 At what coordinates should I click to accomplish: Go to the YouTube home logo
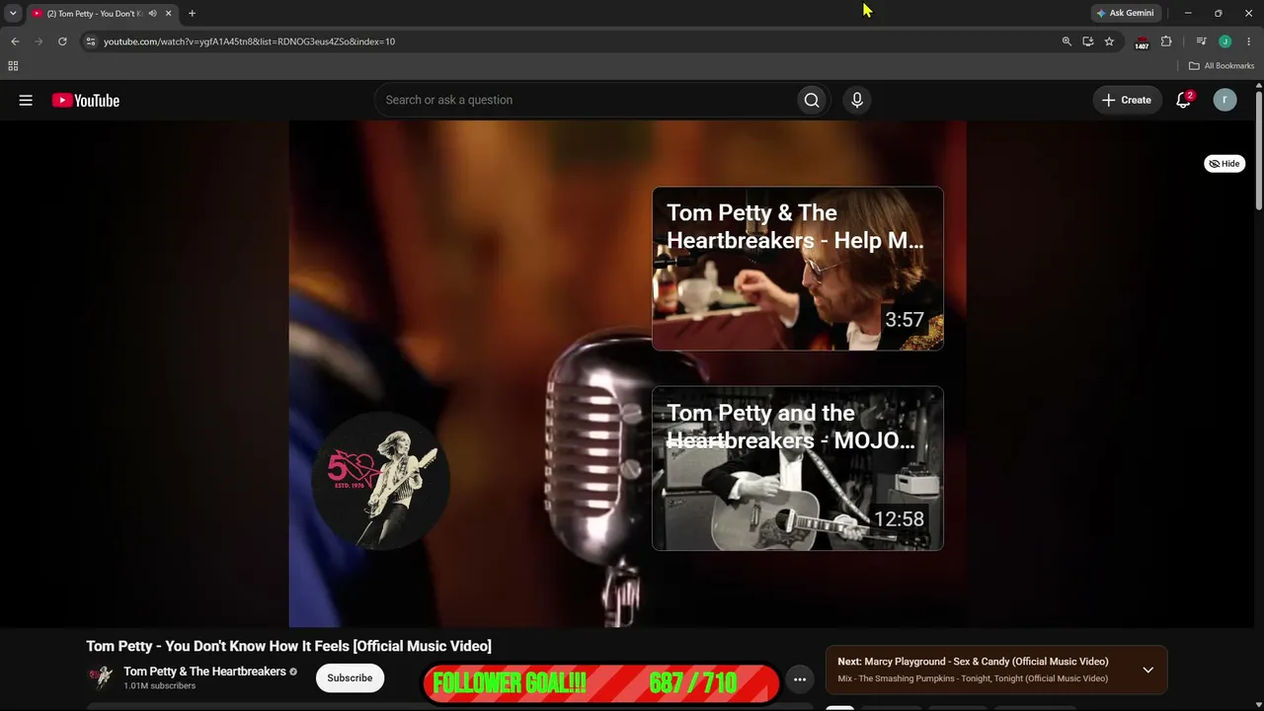[x=86, y=100]
